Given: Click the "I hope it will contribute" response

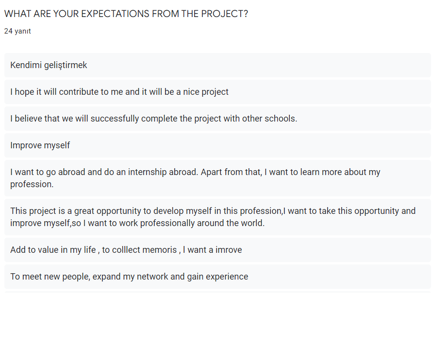Looking at the screenshot, I should pyautogui.click(x=119, y=92).
